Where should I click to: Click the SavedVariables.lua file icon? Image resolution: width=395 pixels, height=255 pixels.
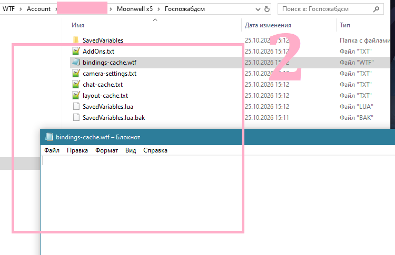[76, 107]
